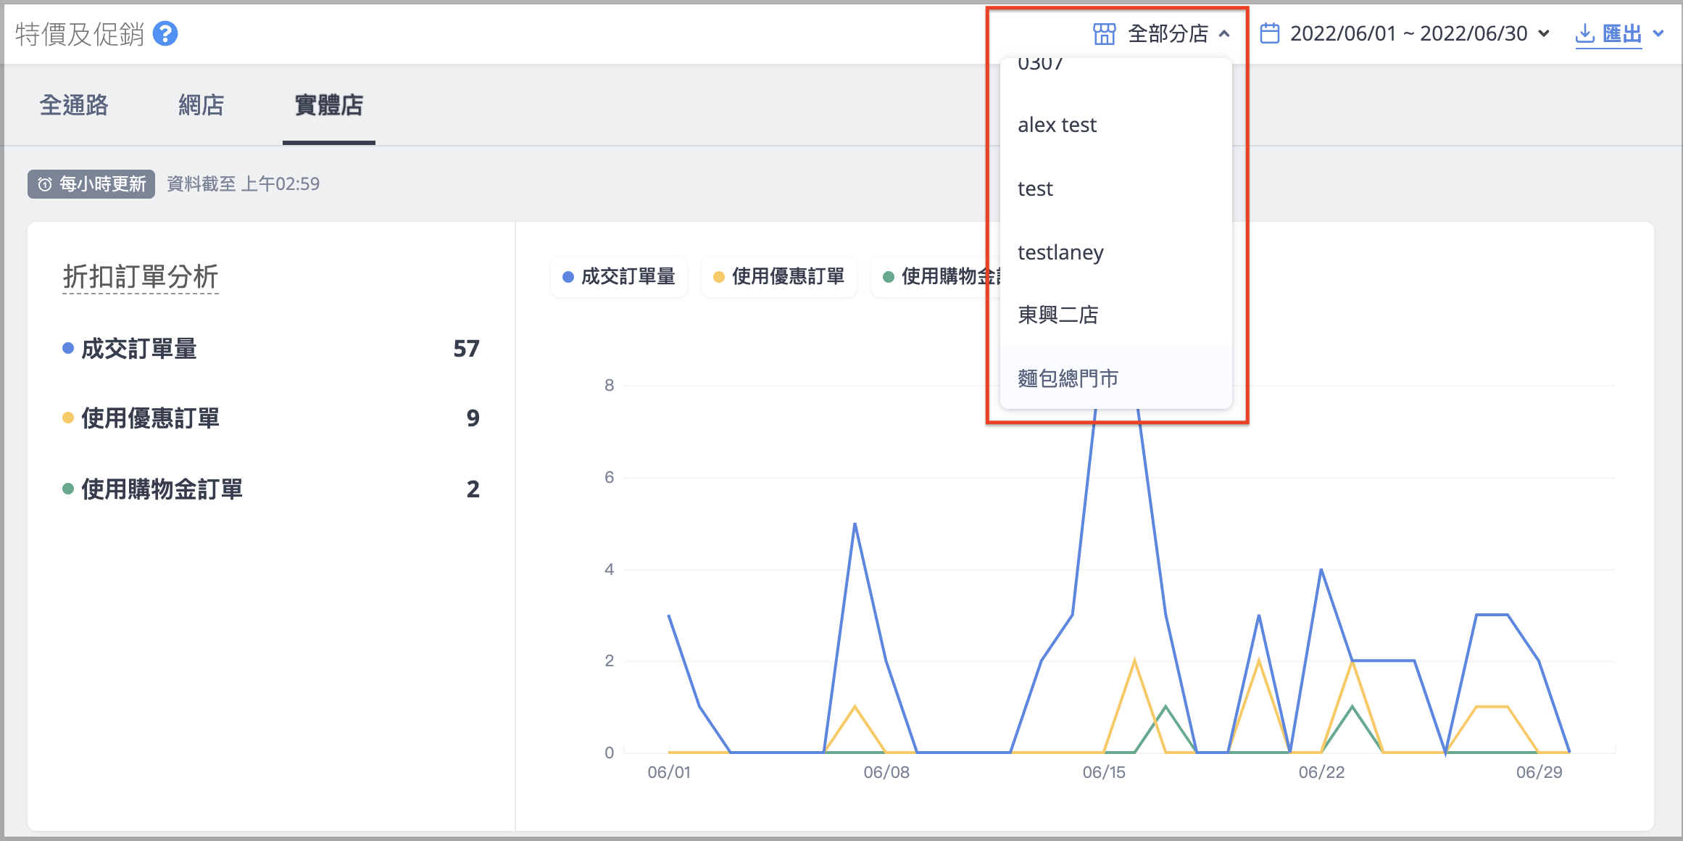Choose testlaney from branch list
Viewport: 1683px width, 841px height.
point(1116,252)
